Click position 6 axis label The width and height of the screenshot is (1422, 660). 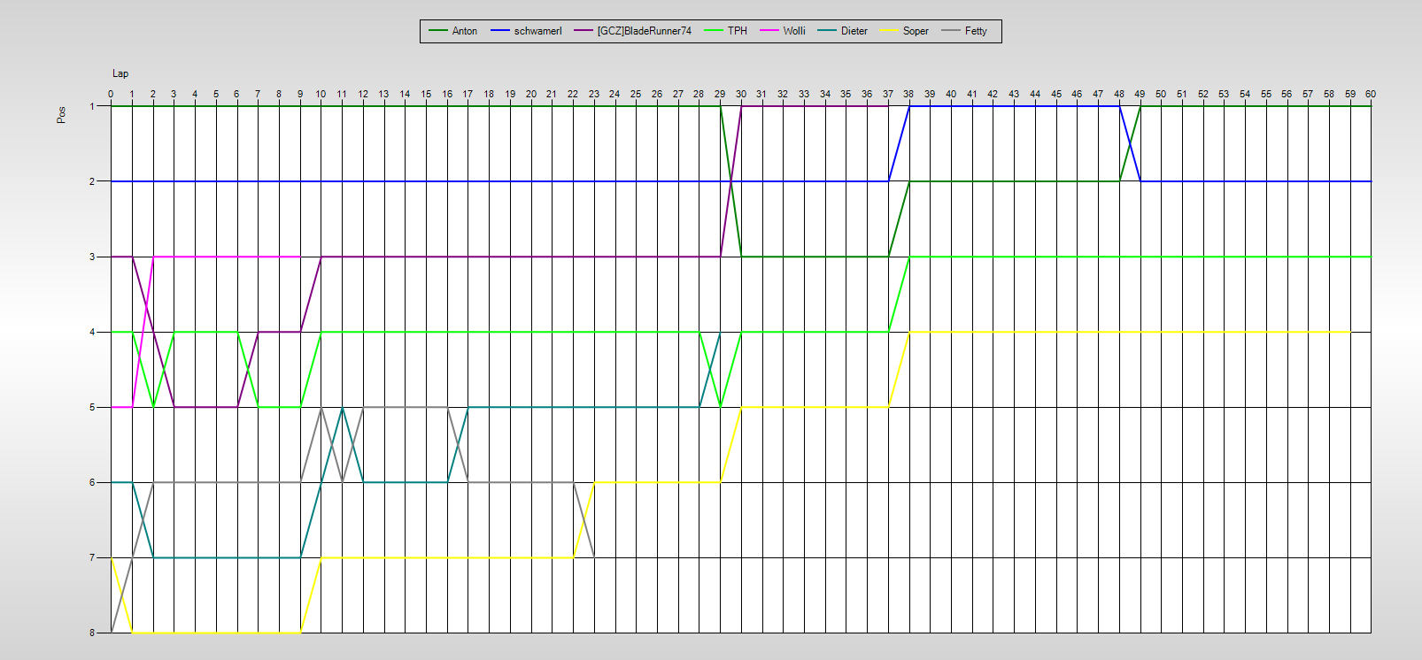(x=92, y=482)
